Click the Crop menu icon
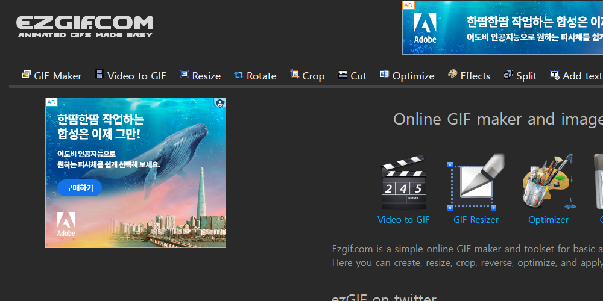The width and height of the screenshot is (603, 301). coord(295,74)
